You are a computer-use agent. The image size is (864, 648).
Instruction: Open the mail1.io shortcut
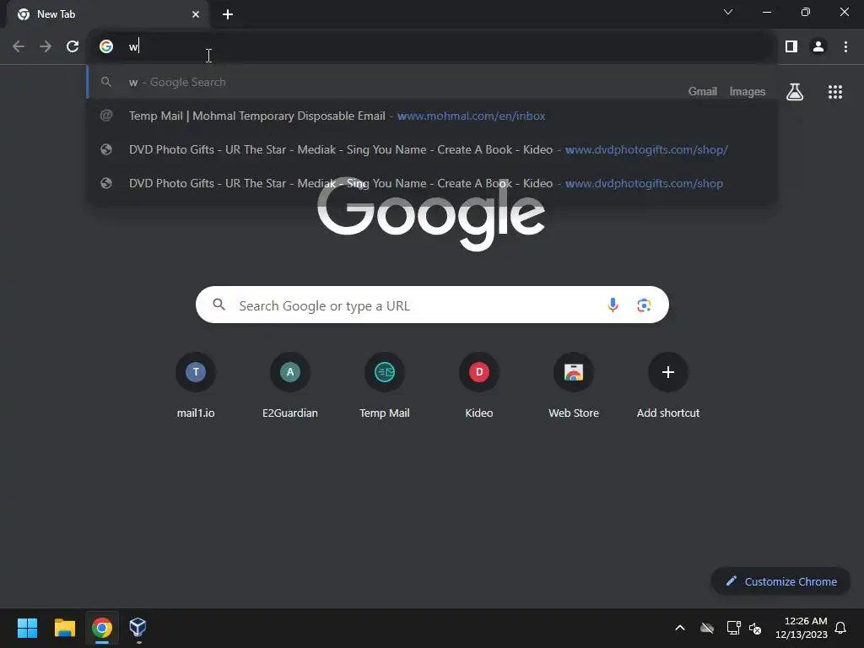pyautogui.click(x=196, y=386)
